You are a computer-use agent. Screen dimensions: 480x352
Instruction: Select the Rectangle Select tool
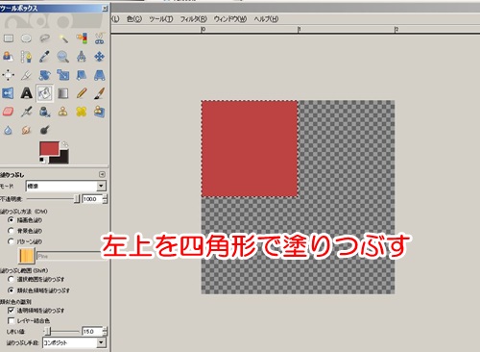click(x=9, y=38)
